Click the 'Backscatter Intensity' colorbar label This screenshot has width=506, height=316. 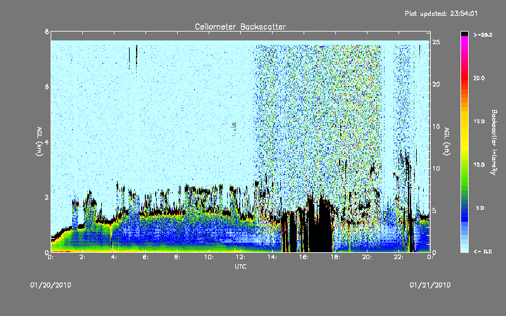click(493, 142)
